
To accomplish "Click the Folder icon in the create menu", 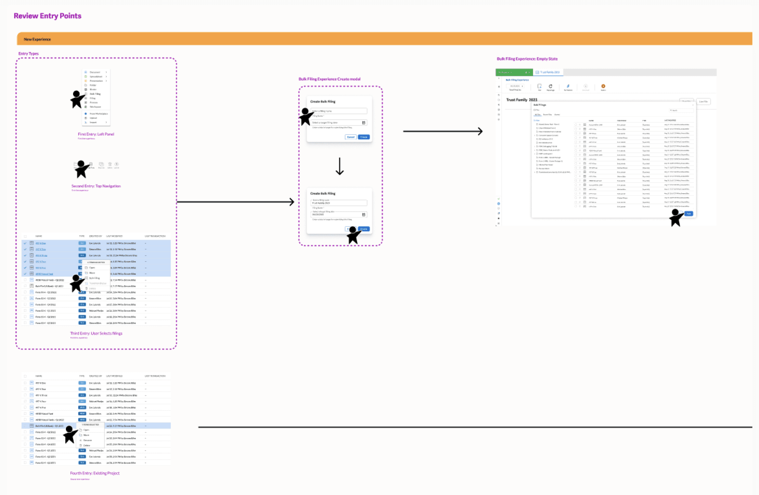I will coord(86,85).
